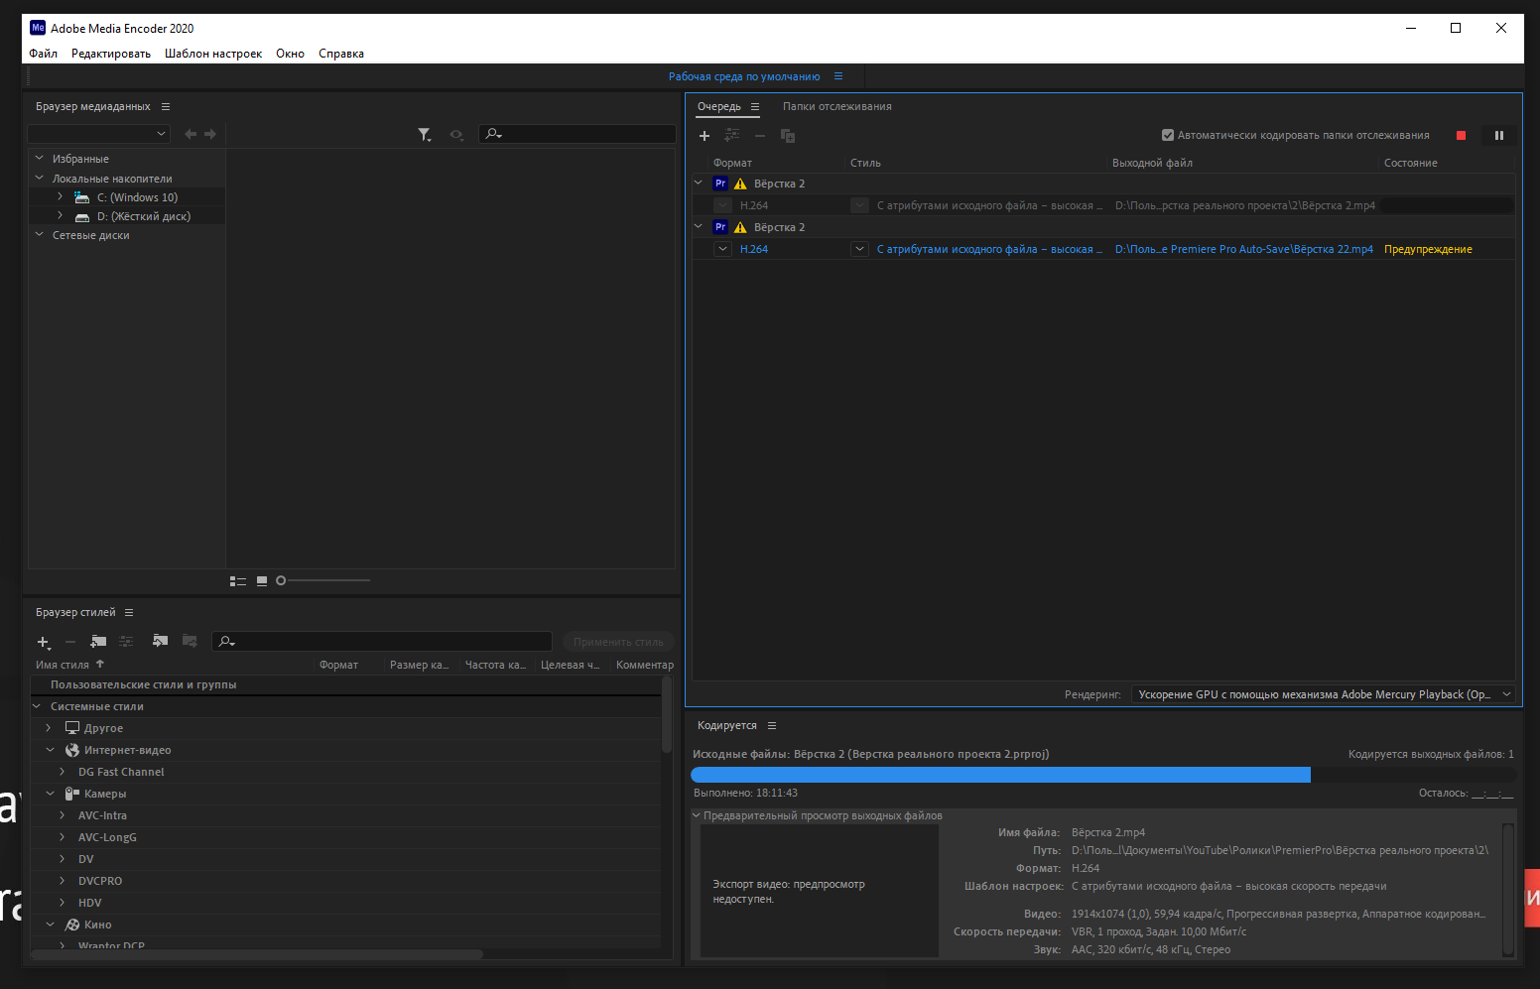
Task: Go forward in the media browser
Action: tap(210, 134)
